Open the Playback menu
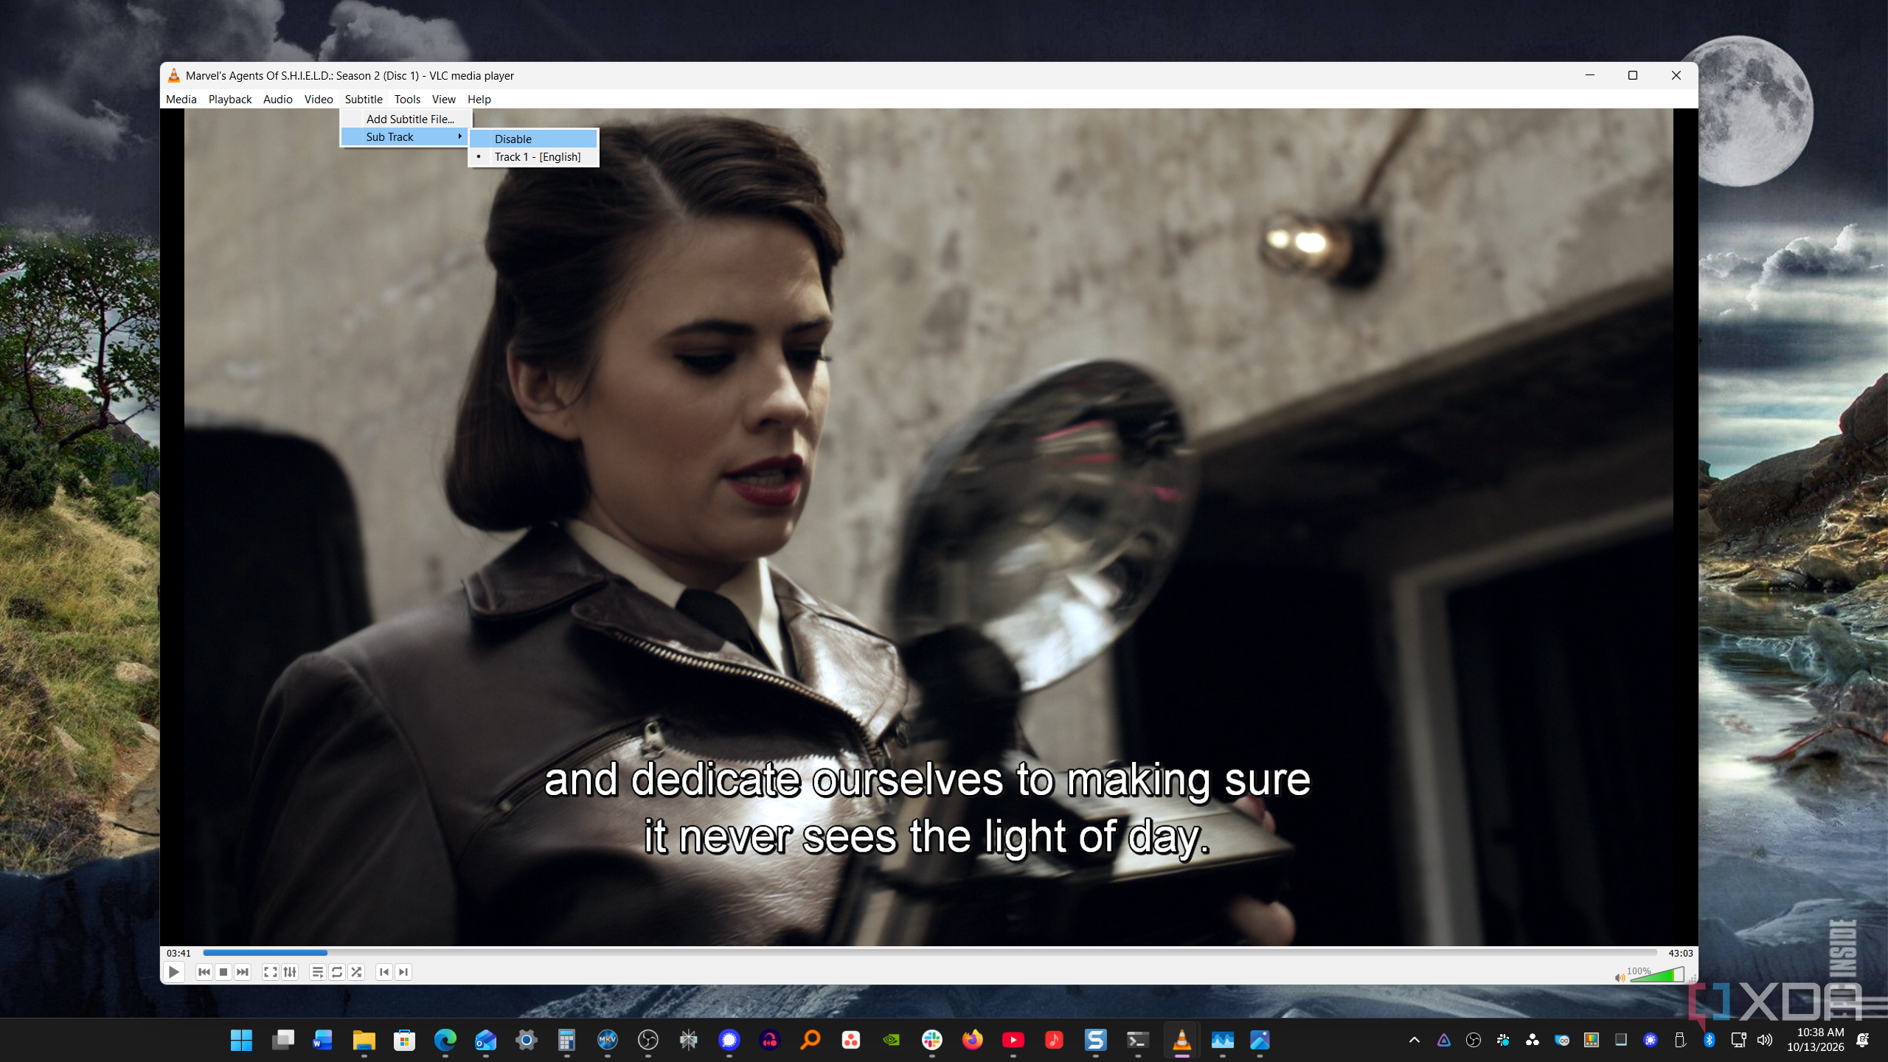Image resolution: width=1888 pixels, height=1062 pixels. tap(230, 99)
